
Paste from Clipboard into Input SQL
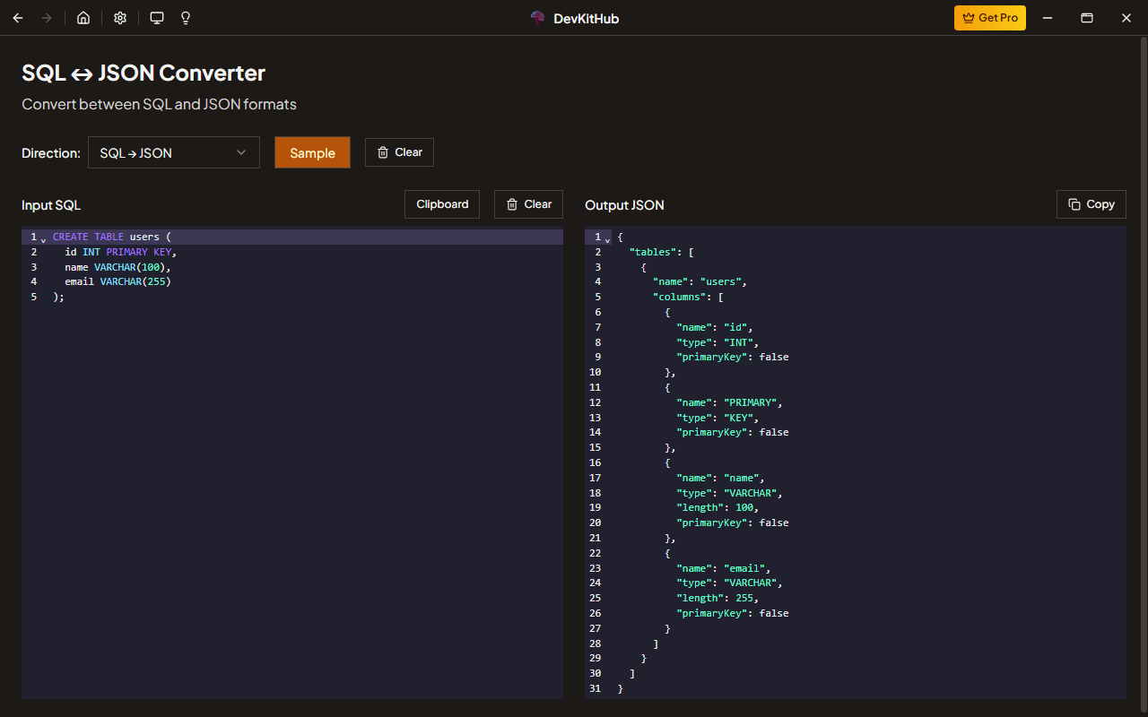click(x=442, y=204)
